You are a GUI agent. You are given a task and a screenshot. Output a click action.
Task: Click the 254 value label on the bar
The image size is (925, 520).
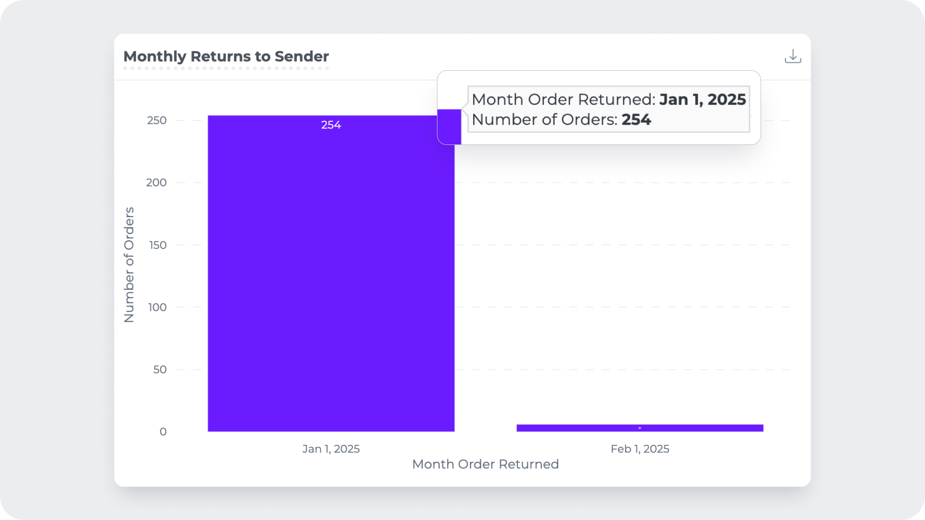pyautogui.click(x=331, y=125)
